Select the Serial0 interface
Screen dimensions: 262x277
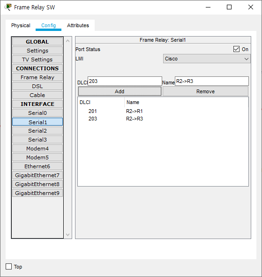tap(37, 113)
